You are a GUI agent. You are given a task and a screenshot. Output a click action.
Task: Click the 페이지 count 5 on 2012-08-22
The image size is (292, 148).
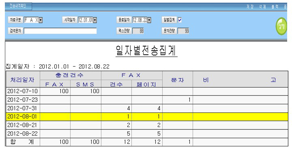click(159, 134)
